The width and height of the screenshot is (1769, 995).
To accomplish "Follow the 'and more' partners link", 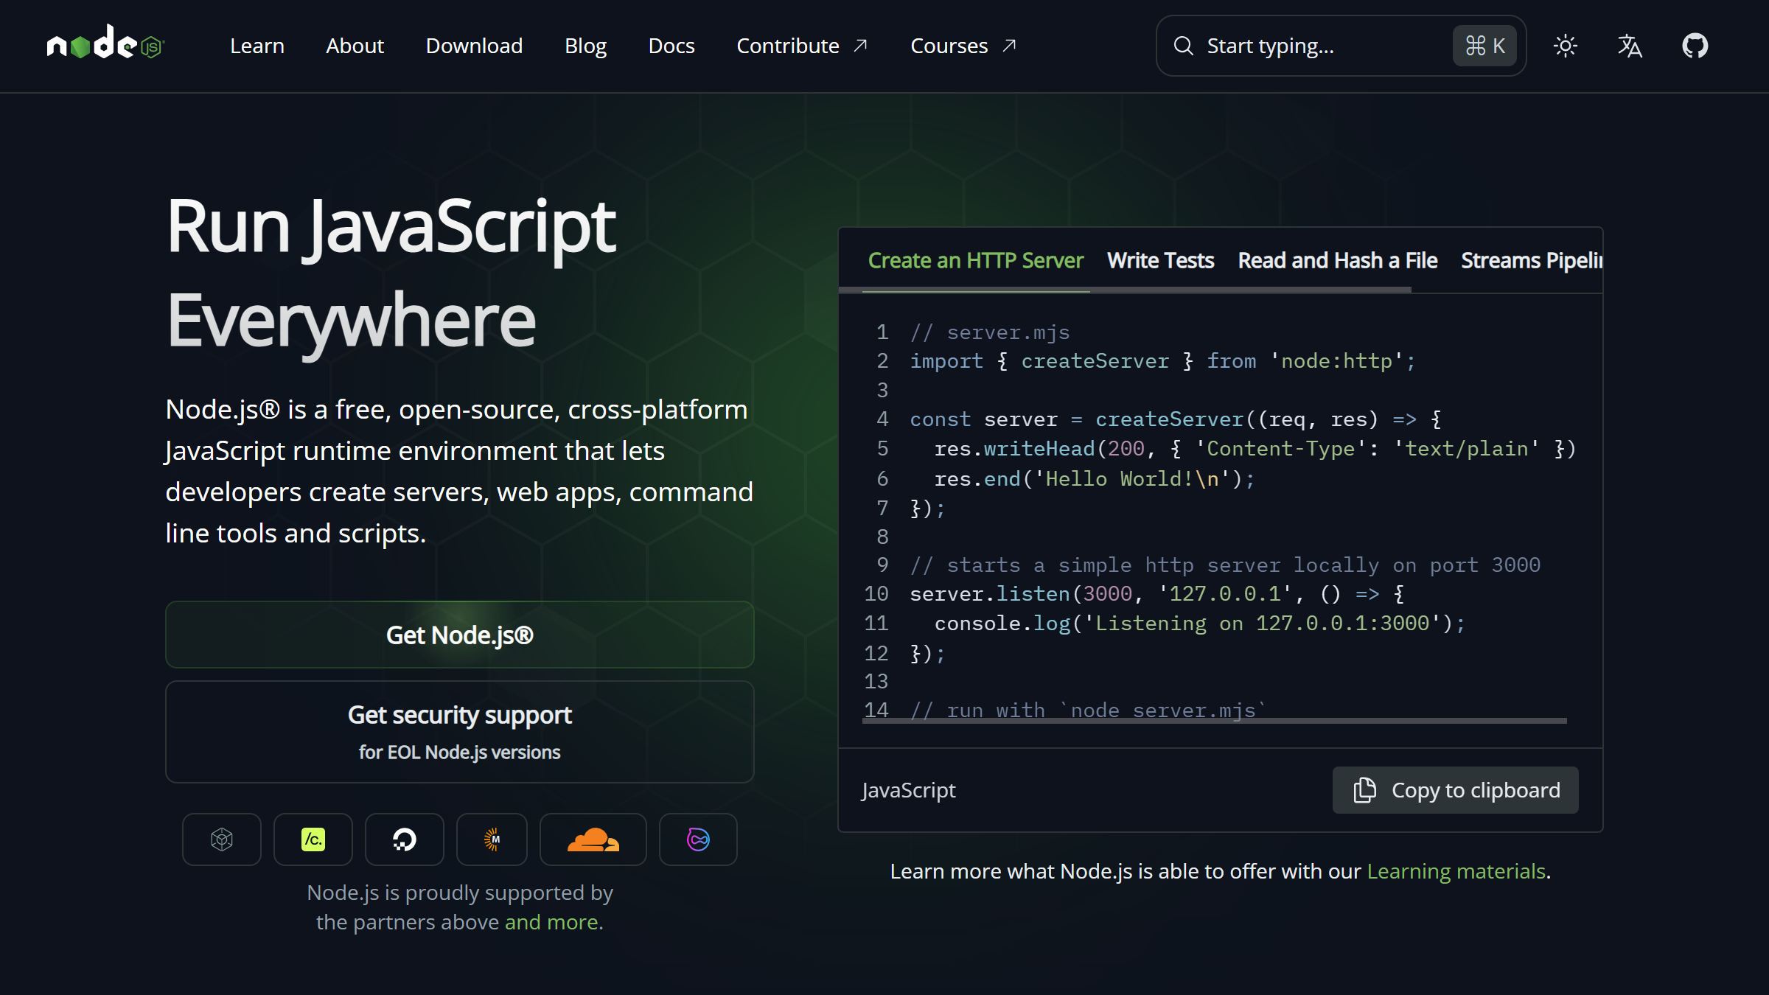I will coord(553,922).
